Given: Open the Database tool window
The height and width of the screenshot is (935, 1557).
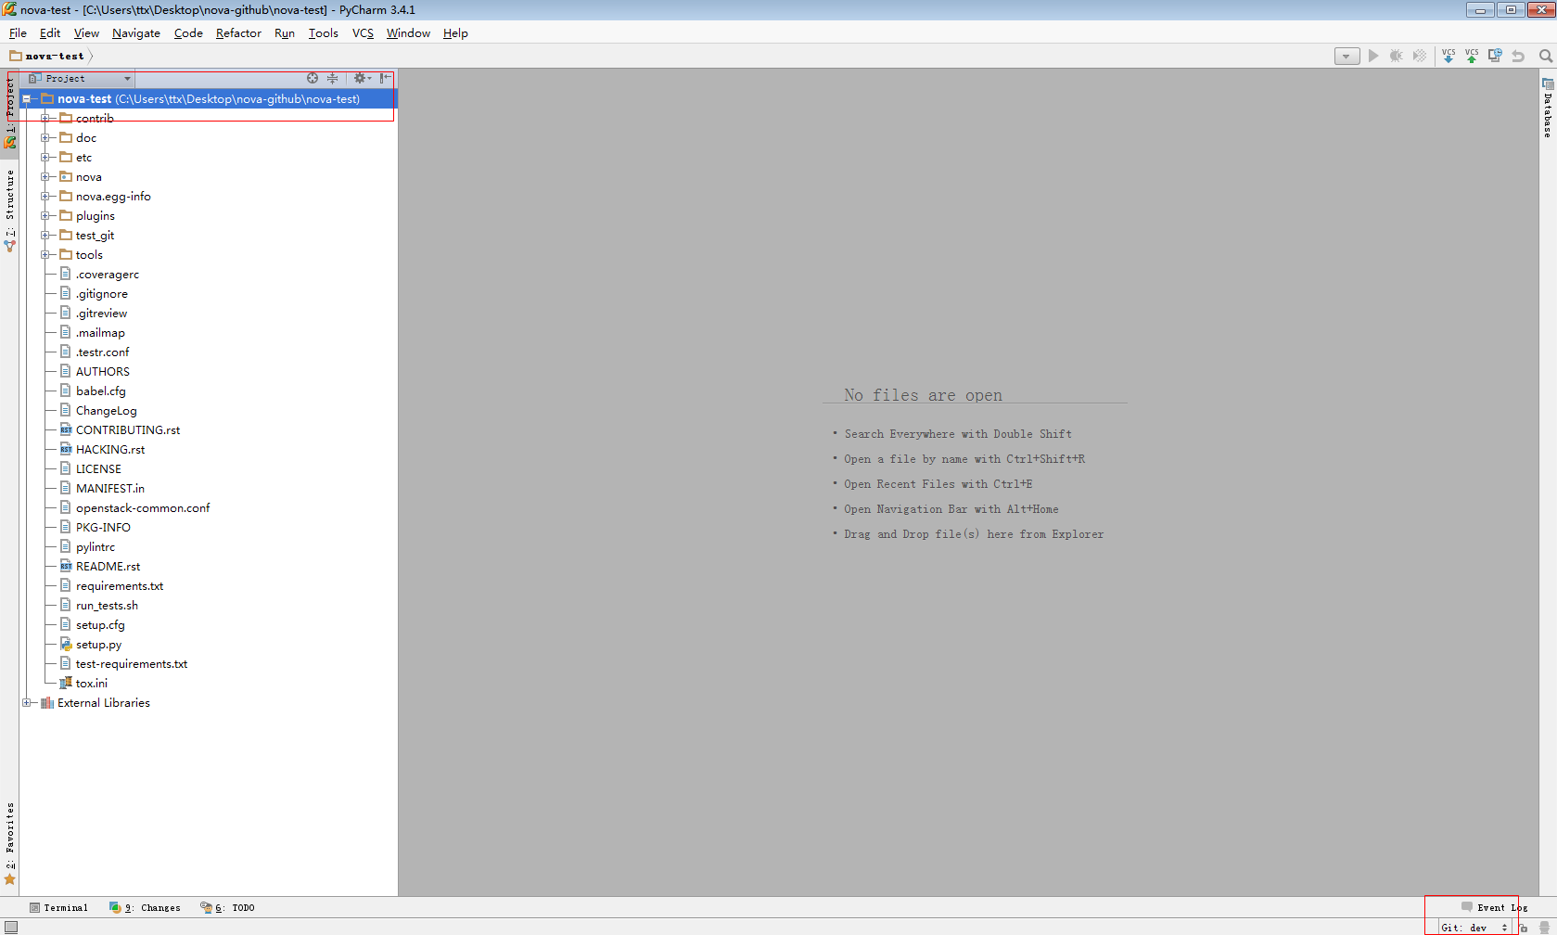Looking at the screenshot, I should 1548,109.
